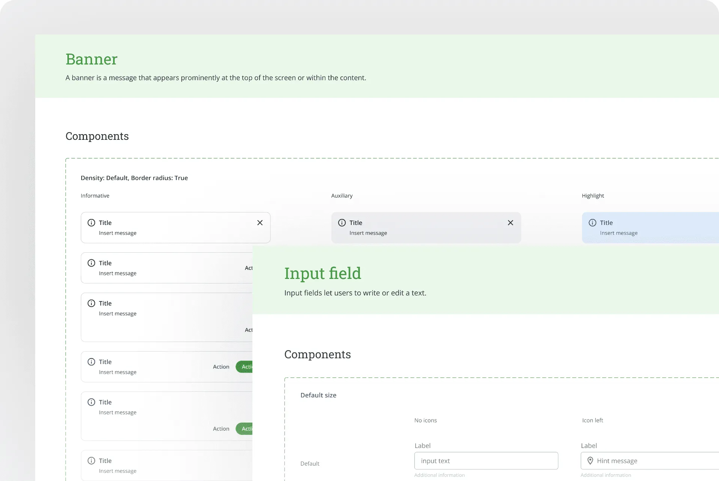
Task: Click the 'Highlight' column label
Action: pyautogui.click(x=593, y=196)
